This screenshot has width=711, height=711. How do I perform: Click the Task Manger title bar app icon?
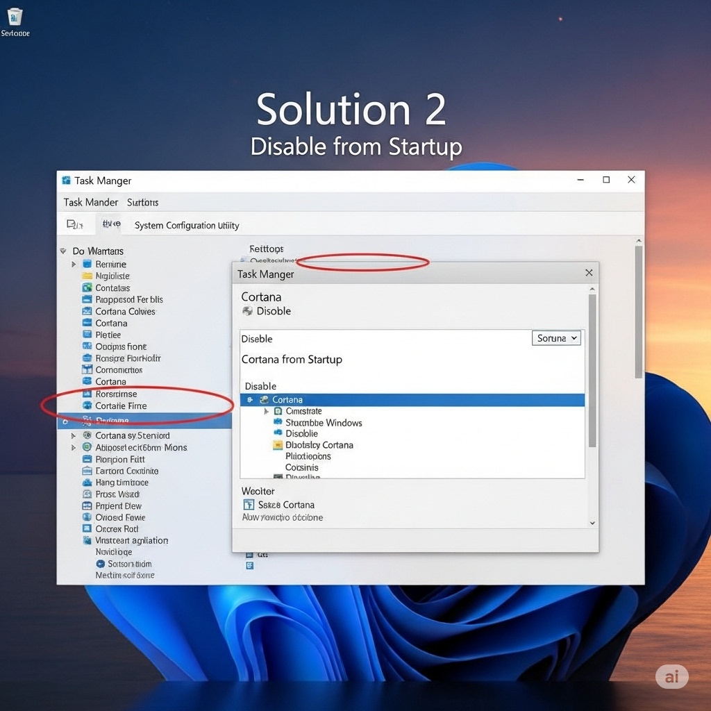[66, 181]
